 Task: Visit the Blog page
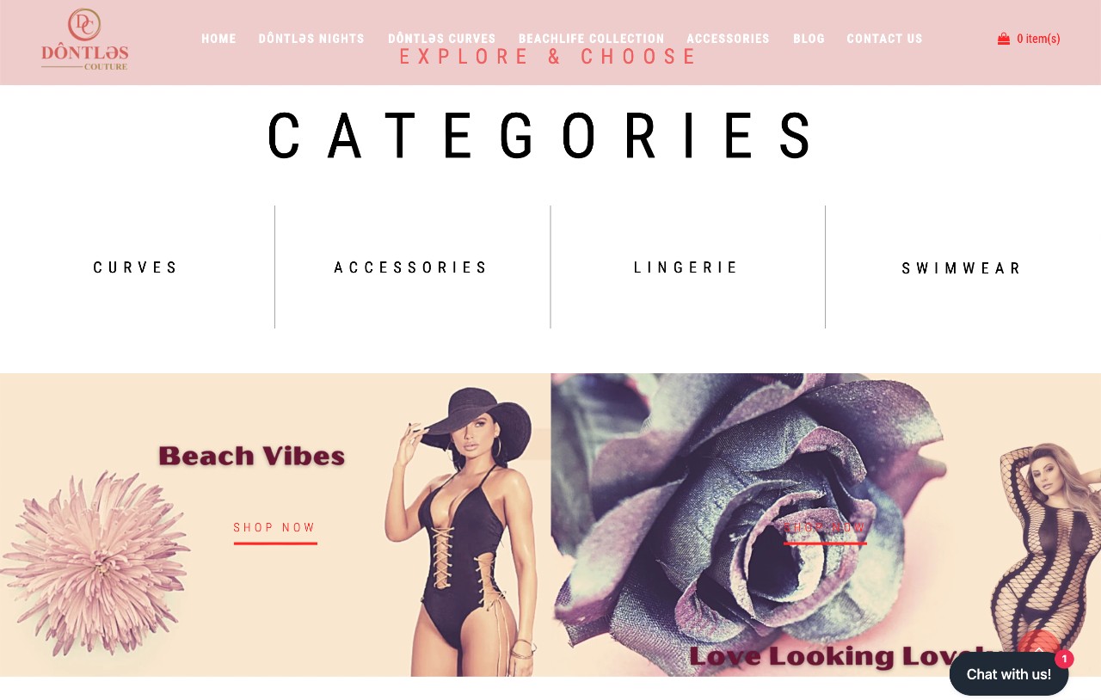click(809, 39)
